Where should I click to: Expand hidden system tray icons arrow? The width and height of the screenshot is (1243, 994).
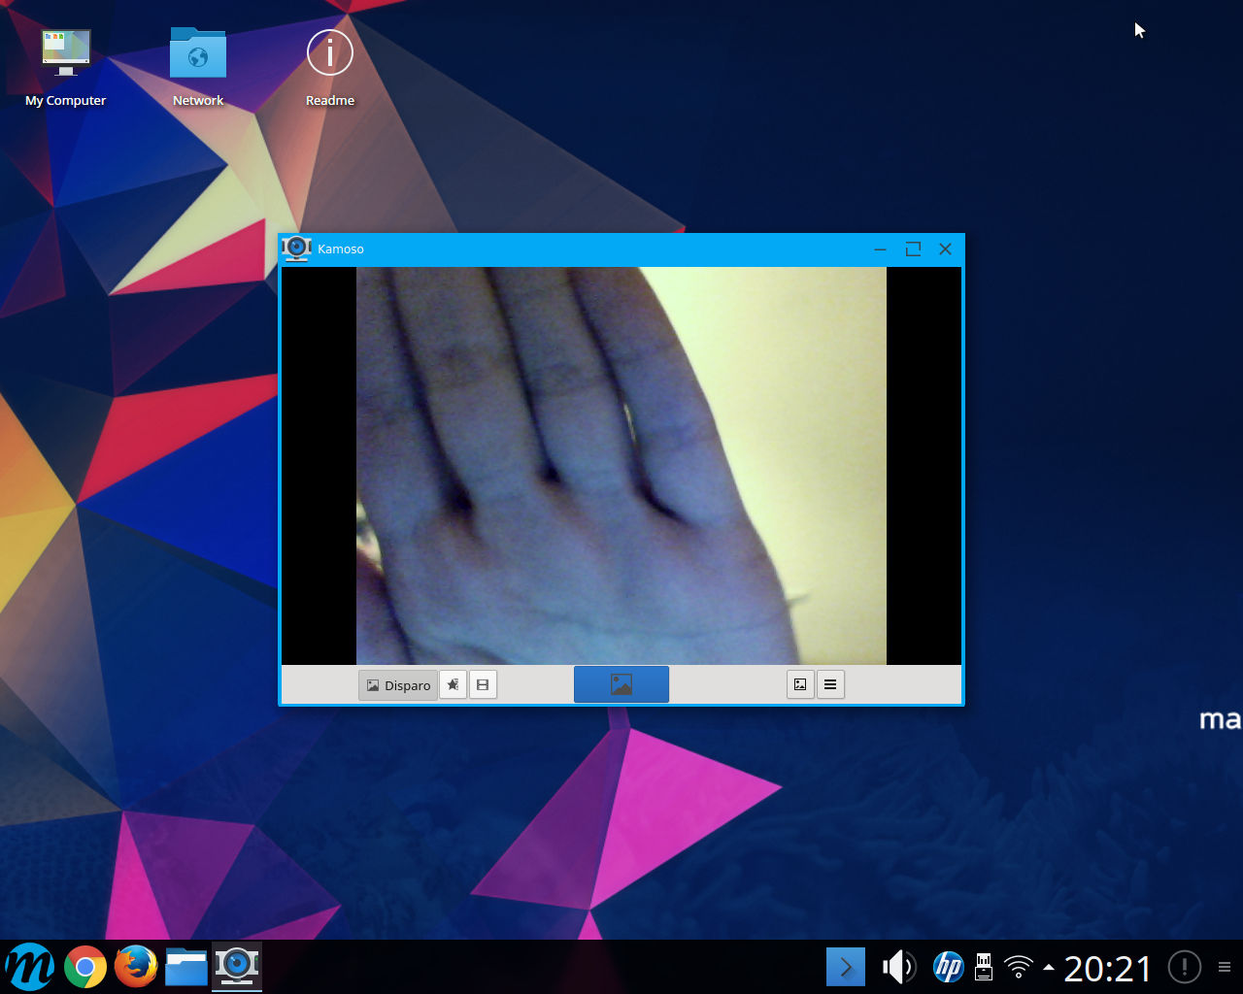pos(1049,967)
